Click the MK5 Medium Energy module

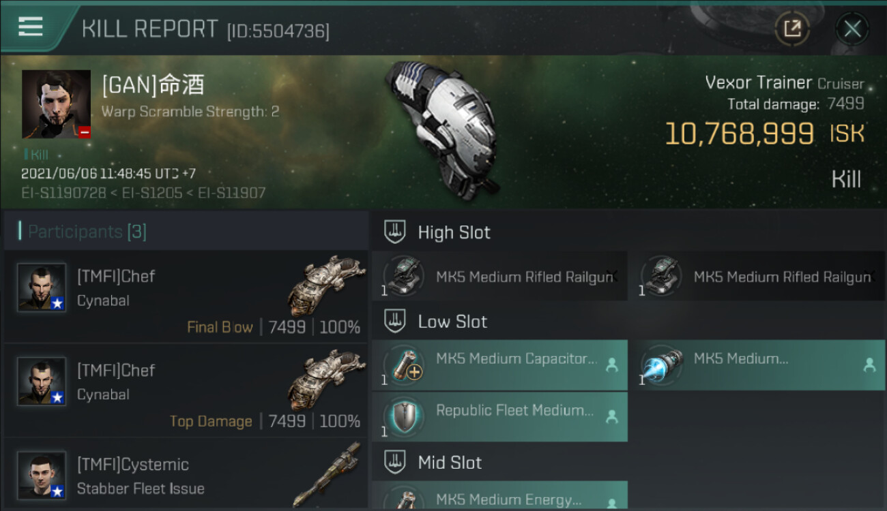tap(499, 497)
